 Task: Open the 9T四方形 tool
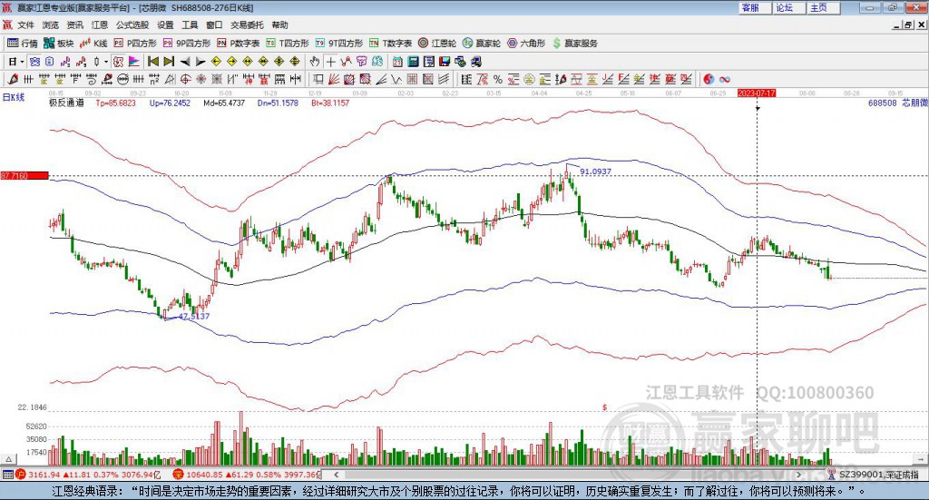(339, 44)
